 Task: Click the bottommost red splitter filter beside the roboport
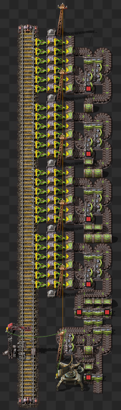tap(88, 377)
